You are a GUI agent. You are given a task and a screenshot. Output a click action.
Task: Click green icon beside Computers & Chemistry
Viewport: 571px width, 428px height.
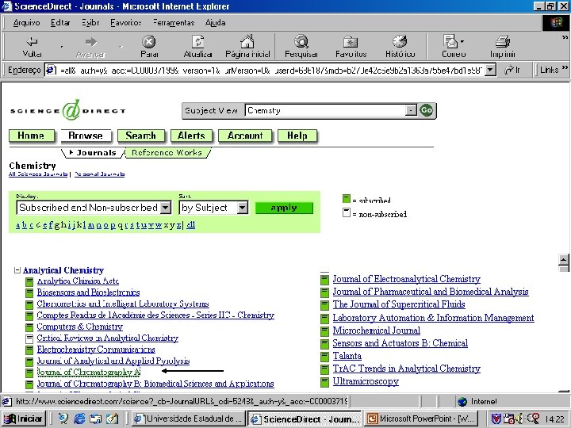click(29, 327)
